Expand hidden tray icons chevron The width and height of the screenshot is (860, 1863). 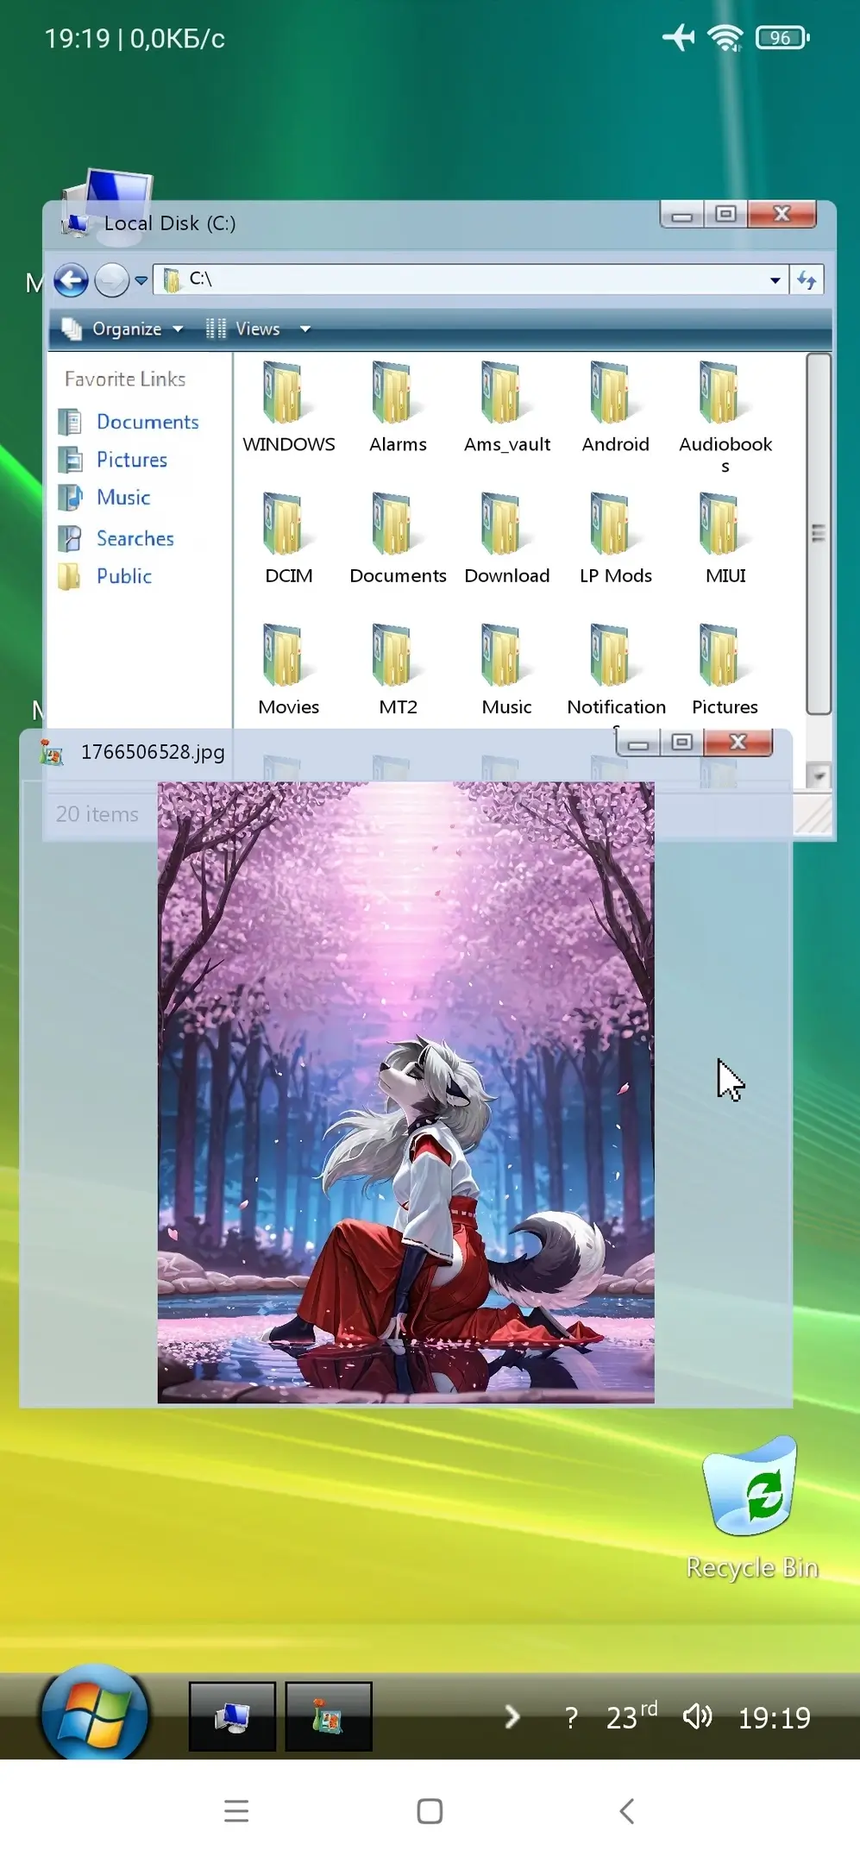point(512,1716)
